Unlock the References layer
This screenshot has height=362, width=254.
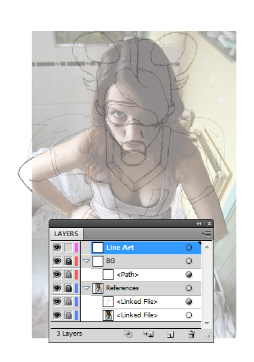pos(68,288)
